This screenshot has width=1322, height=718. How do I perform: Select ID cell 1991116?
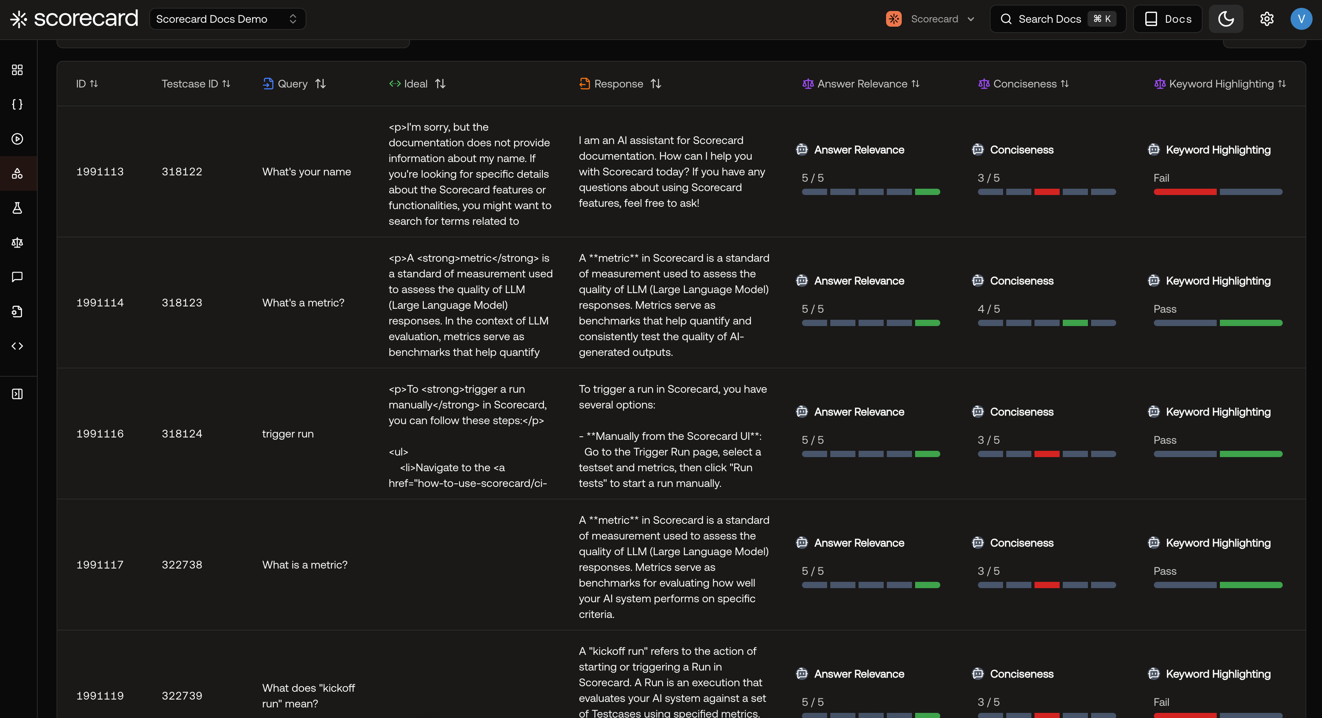point(100,434)
